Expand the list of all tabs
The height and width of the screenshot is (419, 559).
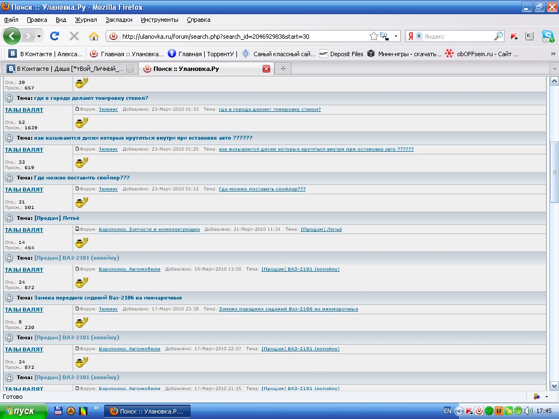554,69
